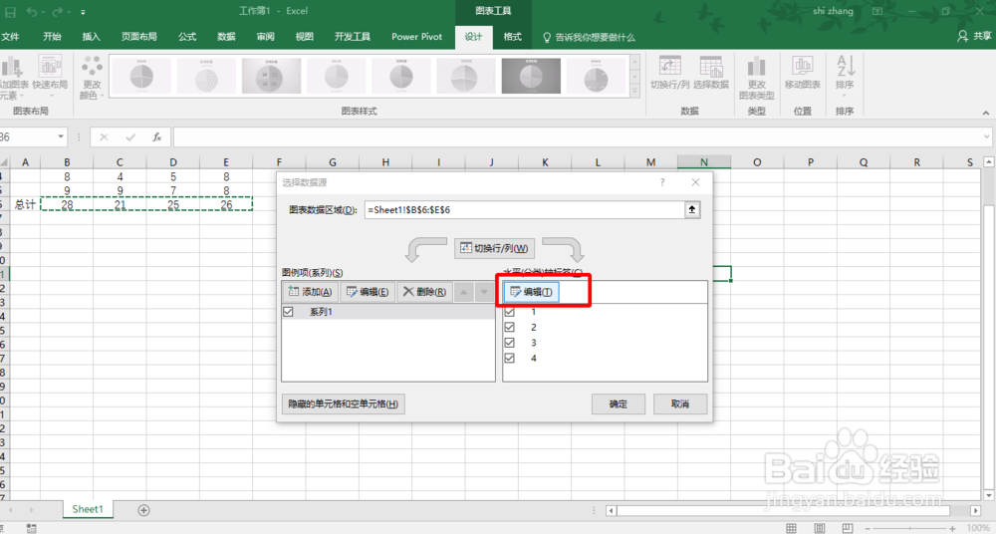Open Ribbon Display Options icon in title bar
Image resolution: width=996 pixels, height=534 pixels.
coord(877,11)
